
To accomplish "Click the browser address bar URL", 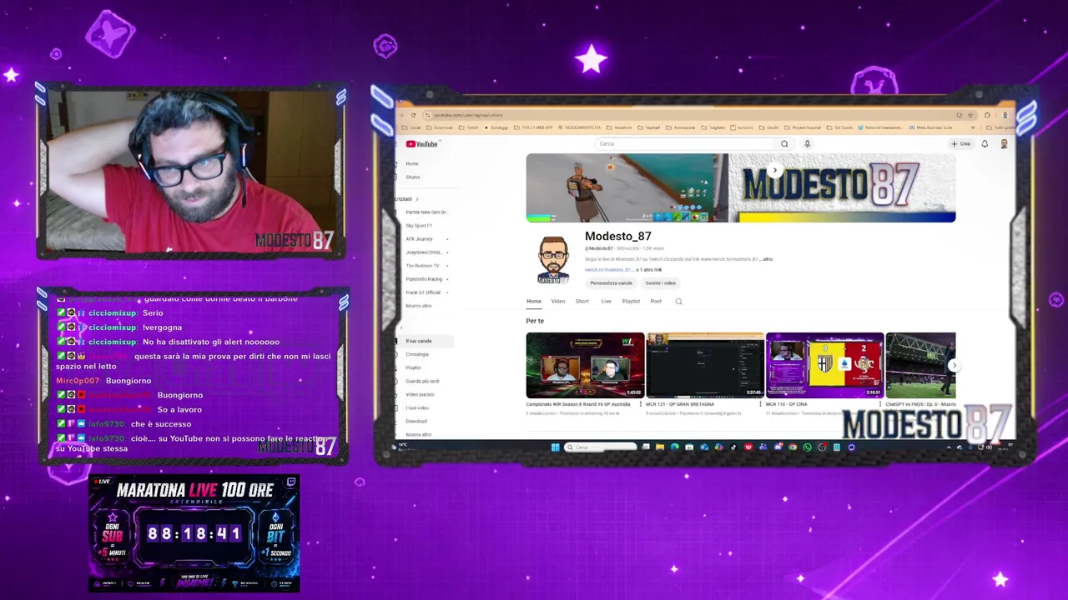I will pyautogui.click(x=468, y=115).
